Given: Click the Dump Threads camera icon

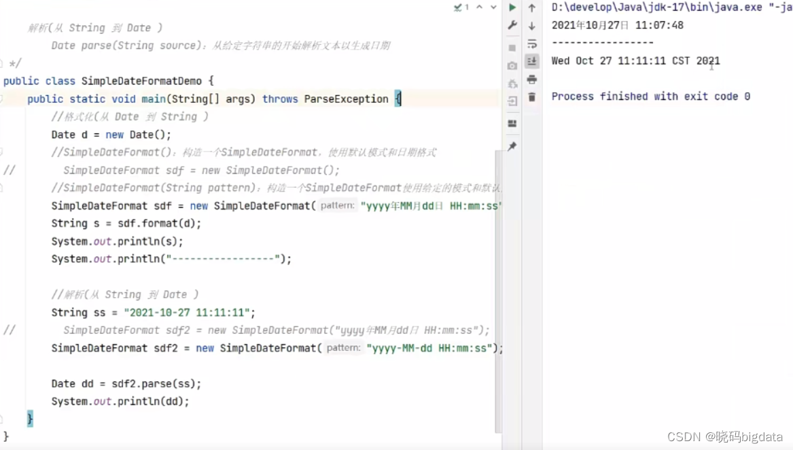Looking at the screenshot, I should click(x=512, y=66).
